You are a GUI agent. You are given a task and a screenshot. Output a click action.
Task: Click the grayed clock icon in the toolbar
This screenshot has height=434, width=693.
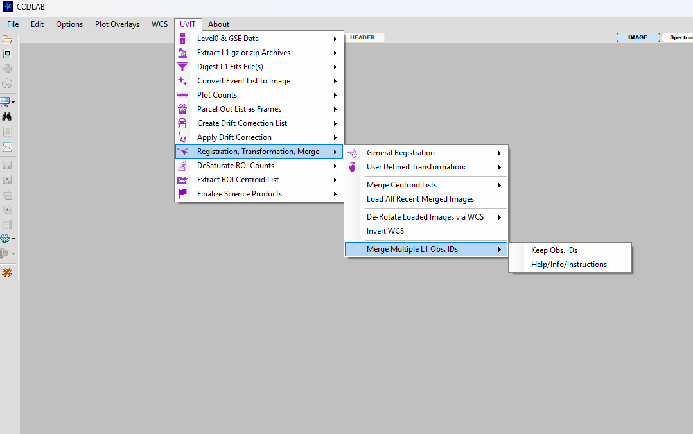7,83
